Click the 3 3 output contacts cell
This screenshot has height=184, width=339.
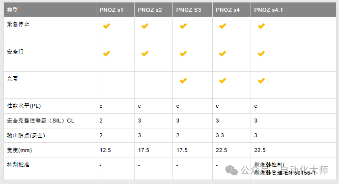tap(220, 135)
